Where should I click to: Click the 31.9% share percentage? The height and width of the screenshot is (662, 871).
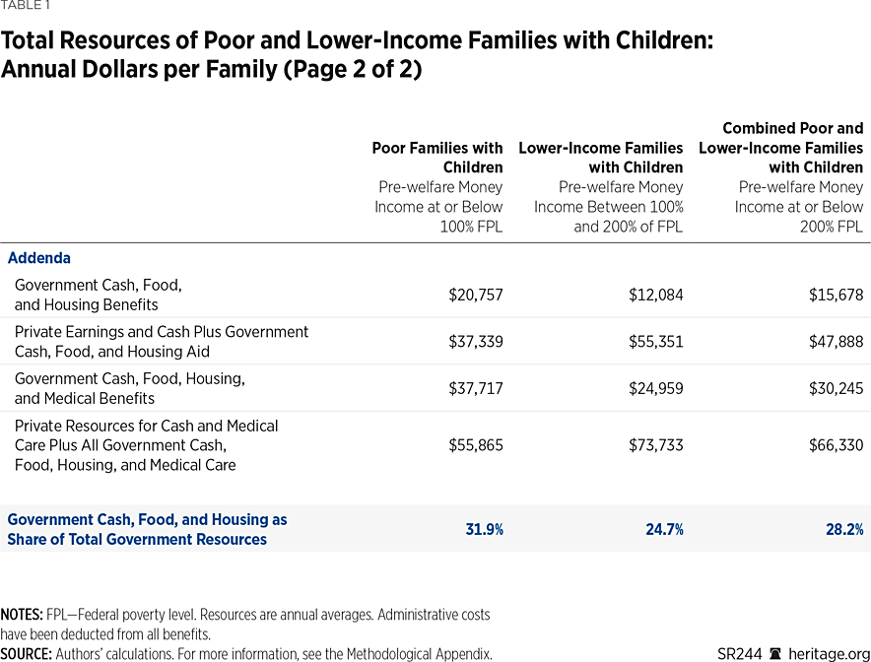tap(484, 529)
